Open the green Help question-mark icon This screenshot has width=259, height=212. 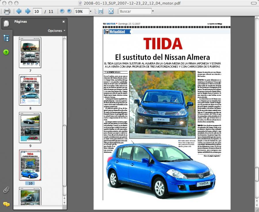tap(6, 52)
